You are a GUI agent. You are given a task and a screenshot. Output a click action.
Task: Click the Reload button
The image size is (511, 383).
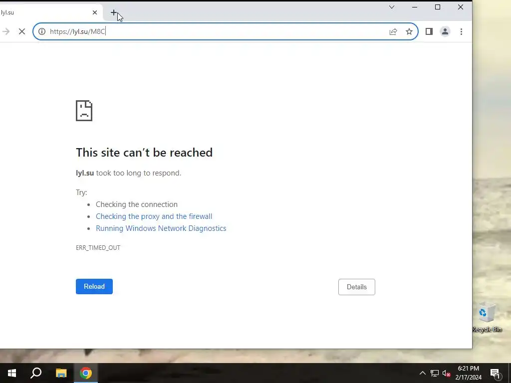pyautogui.click(x=94, y=287)
